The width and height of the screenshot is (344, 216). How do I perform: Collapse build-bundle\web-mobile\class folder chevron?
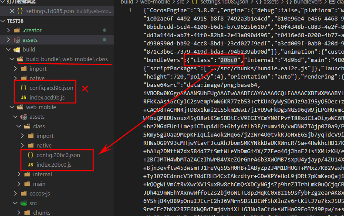point(12,59)
